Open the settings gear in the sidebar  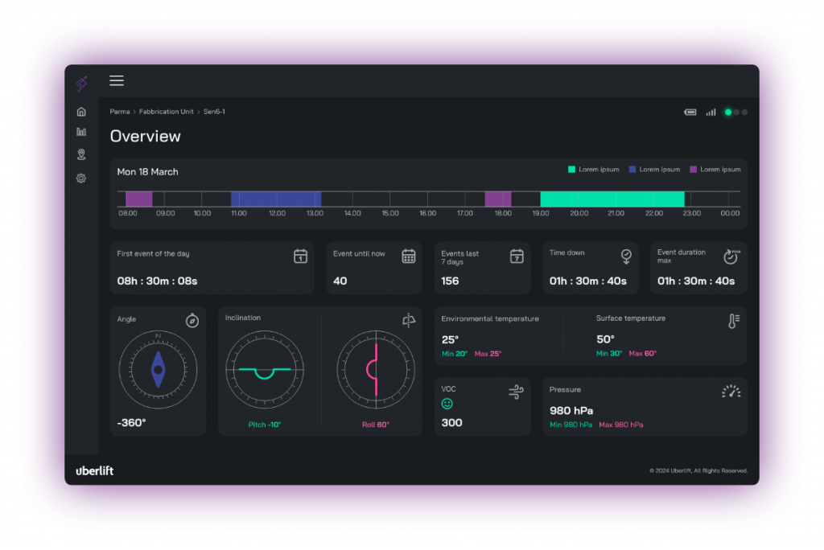coord(80,178)
